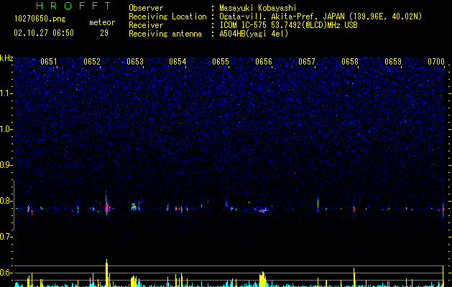The width and height of the screenshot is (452, 287).
Task: Click the 0.6 kHz axis label
Action: pyautogui.click(x=6, y=273)
